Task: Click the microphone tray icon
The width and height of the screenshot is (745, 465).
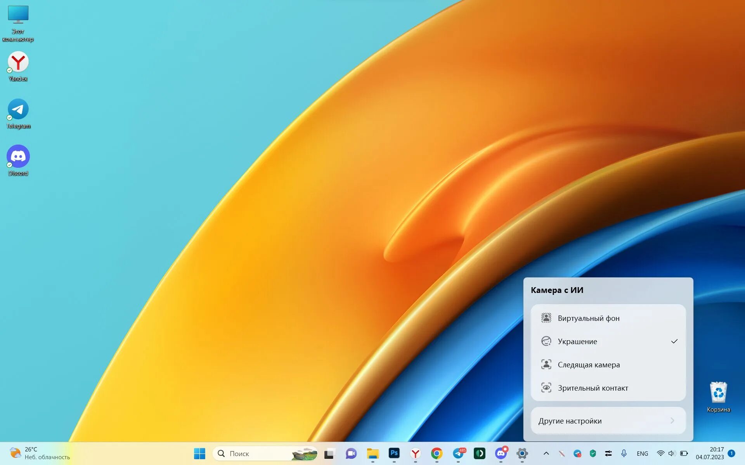Action: (624, 453)
